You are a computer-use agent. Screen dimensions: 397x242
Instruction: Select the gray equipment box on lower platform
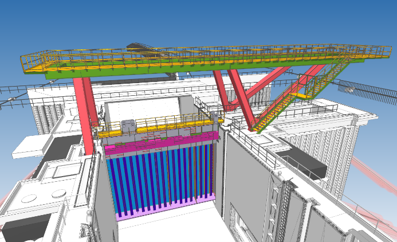point(128,126)
